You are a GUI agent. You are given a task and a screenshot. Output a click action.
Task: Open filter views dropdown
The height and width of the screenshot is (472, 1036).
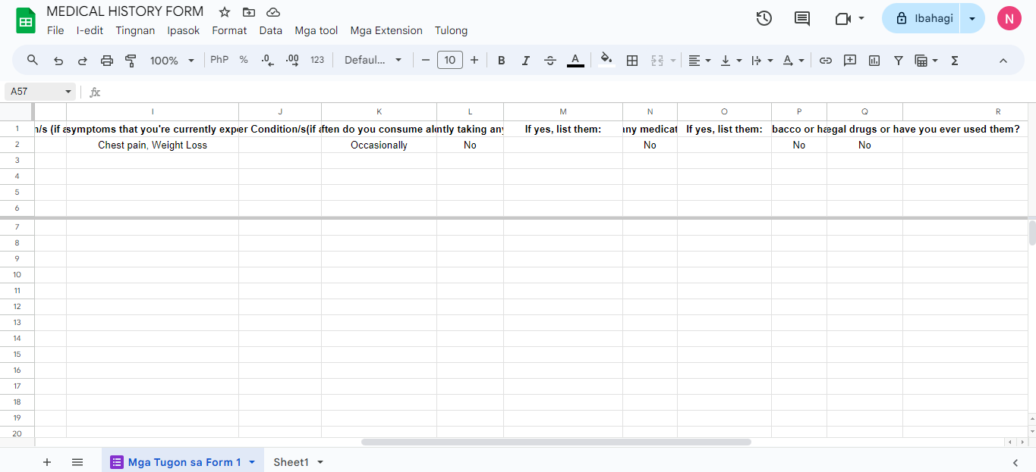coord(927,60)
